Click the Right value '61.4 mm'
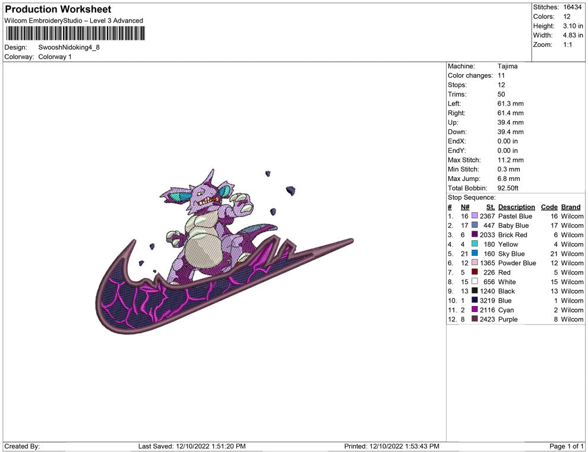588x452 pixels. click(510, 113)
